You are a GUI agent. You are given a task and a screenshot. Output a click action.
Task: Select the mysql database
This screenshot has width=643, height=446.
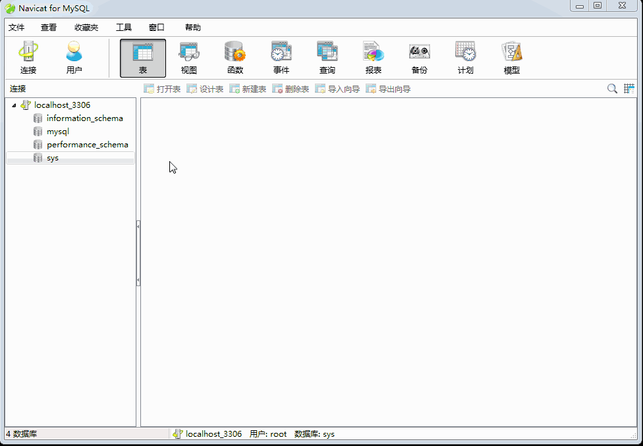(58, 132)
